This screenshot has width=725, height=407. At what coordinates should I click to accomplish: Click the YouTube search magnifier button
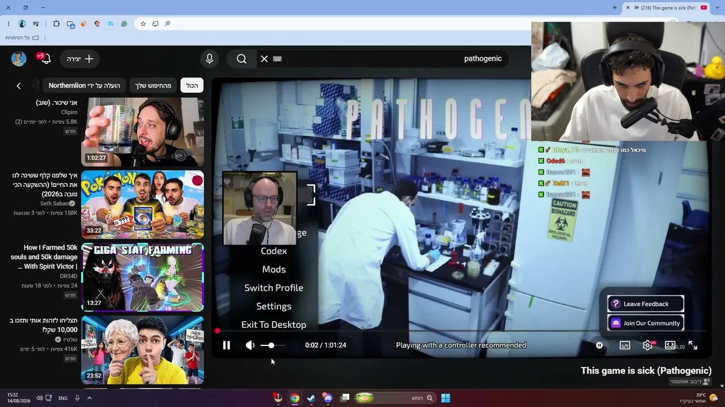coord(241,59)
